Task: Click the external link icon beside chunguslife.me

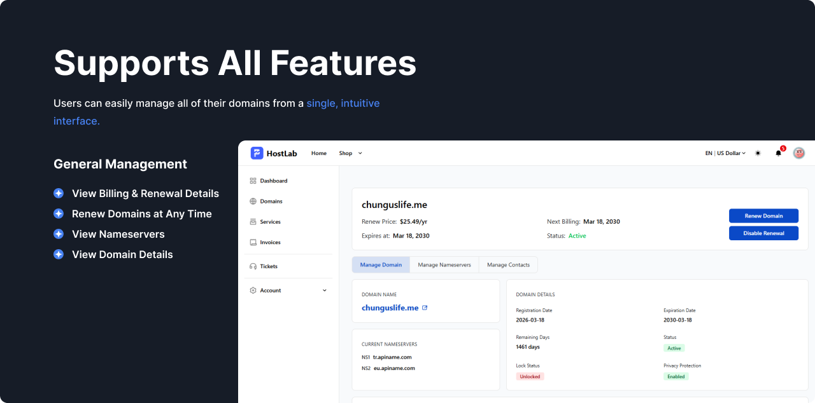Action: pos(425,308)
